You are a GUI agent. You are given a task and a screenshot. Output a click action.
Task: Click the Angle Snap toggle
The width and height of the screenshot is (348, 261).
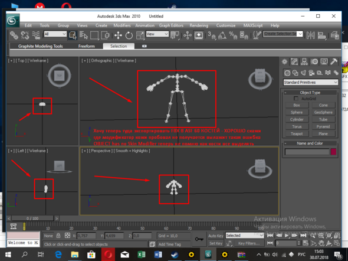(222, 35)
